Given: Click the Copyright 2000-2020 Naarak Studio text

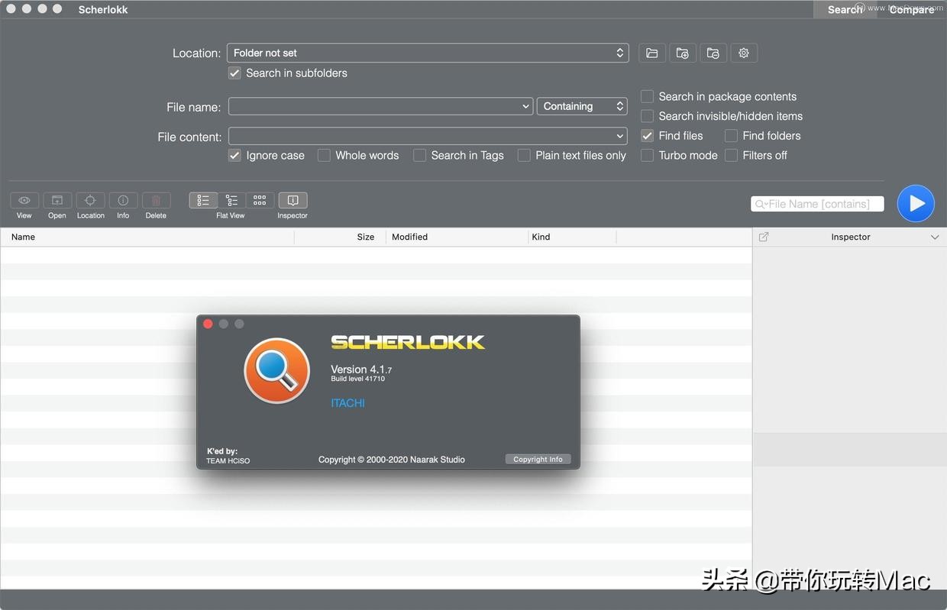Looking at the screenshot, I should [392, 460].
